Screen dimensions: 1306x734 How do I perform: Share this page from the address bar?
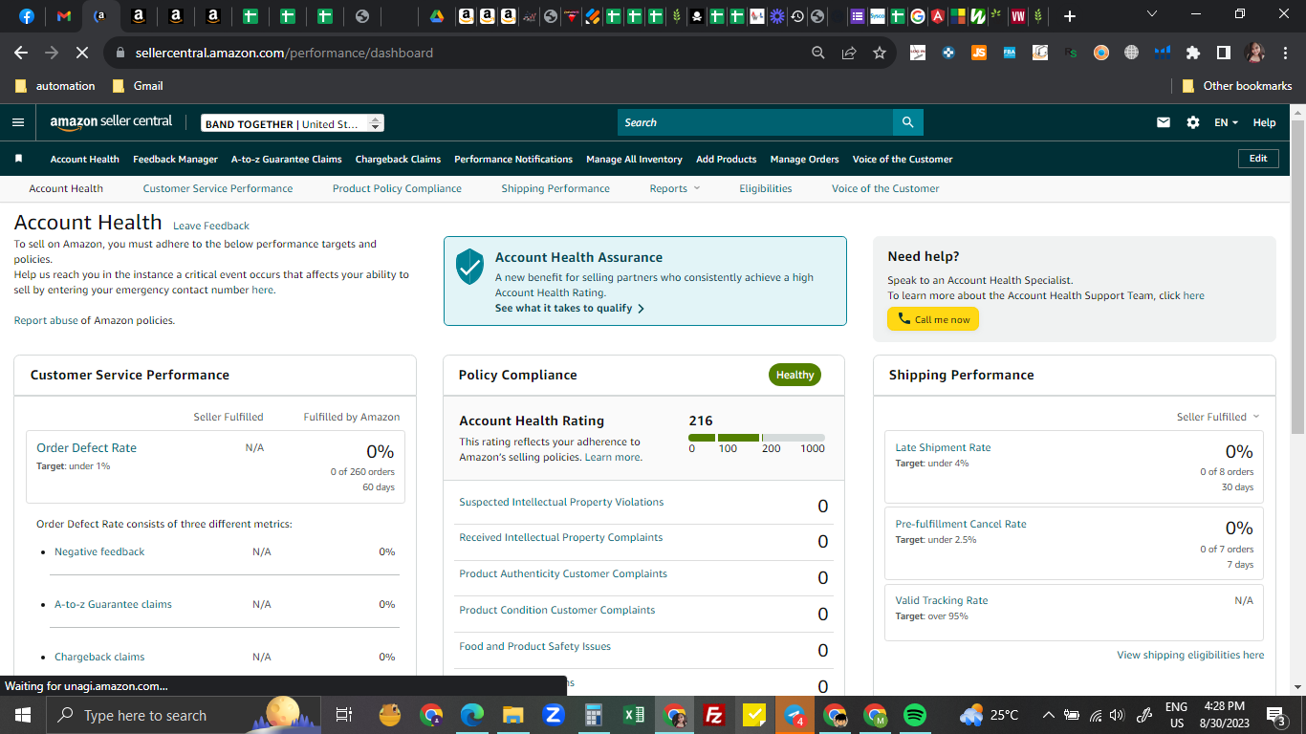(x=849, y=53)
